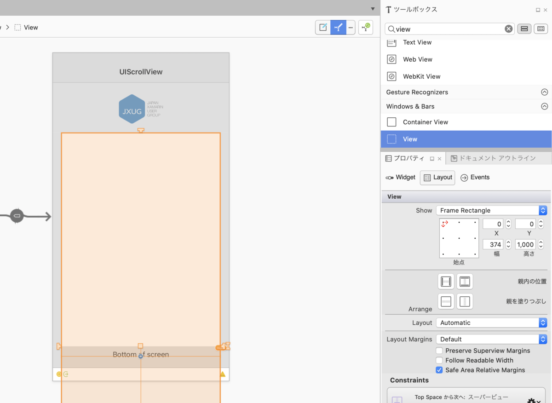Click the view controller icon in scene dock
The image size is (552, 403).
click(x=59, y=374)
